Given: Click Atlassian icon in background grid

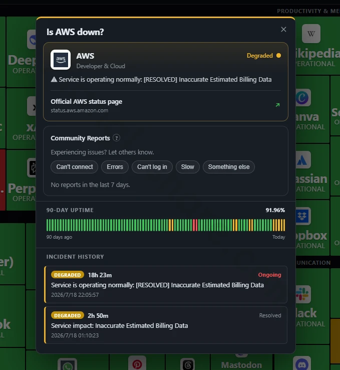Looking at the screenshot, I should click(303, 160).
